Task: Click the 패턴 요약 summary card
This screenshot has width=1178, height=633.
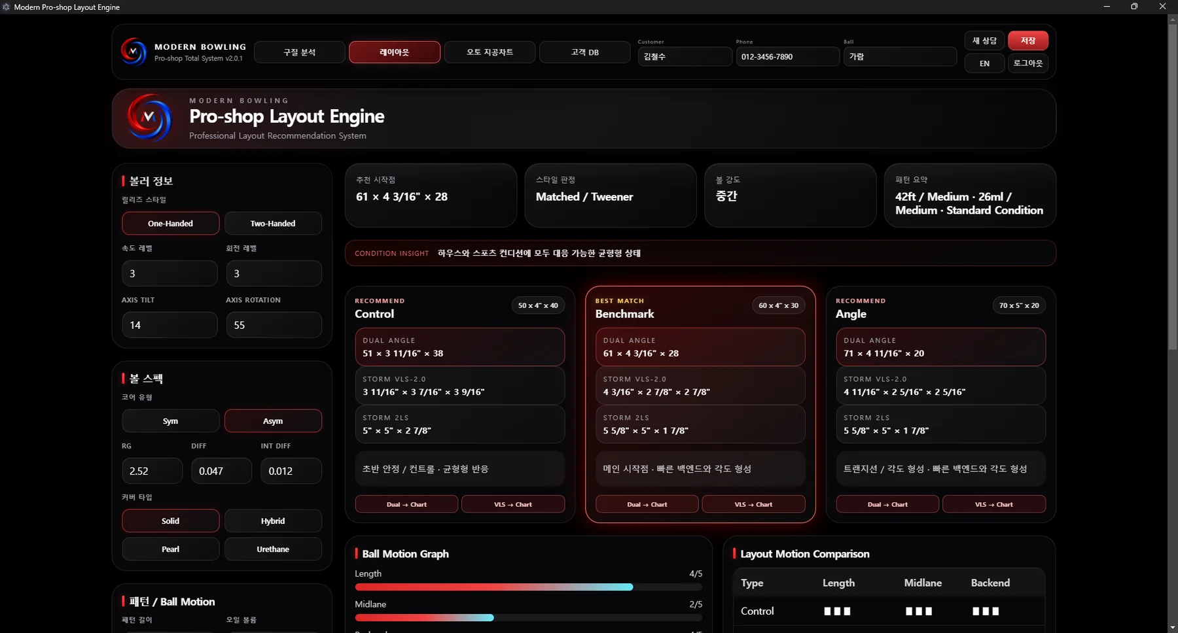Action: 970,196
